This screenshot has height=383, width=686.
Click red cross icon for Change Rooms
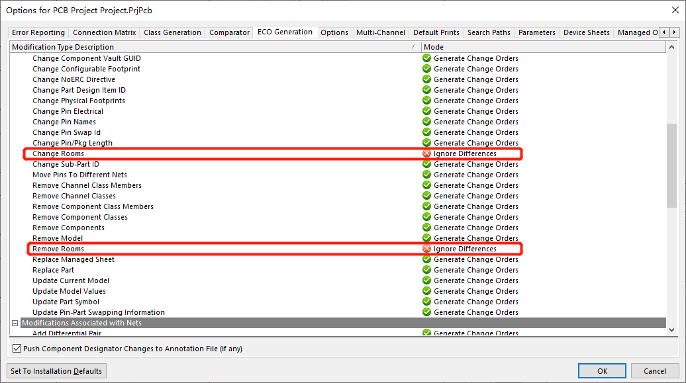(426, 153)
